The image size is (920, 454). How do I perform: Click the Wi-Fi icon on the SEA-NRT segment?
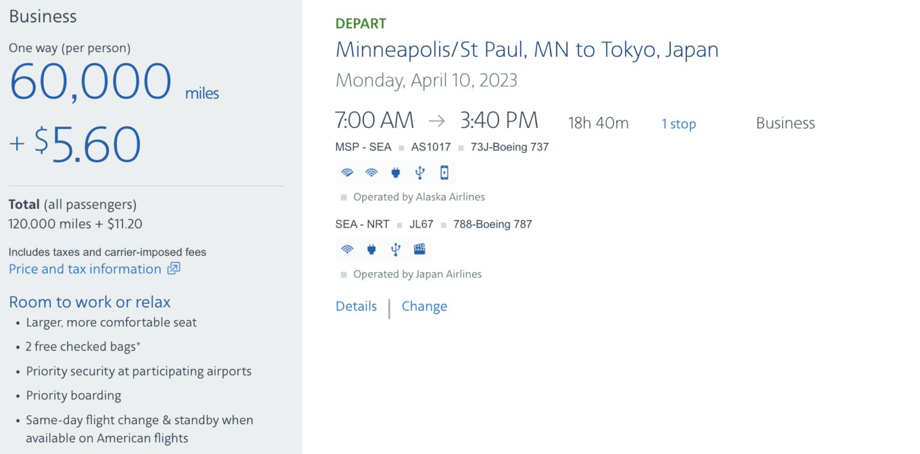pos(347,249)
